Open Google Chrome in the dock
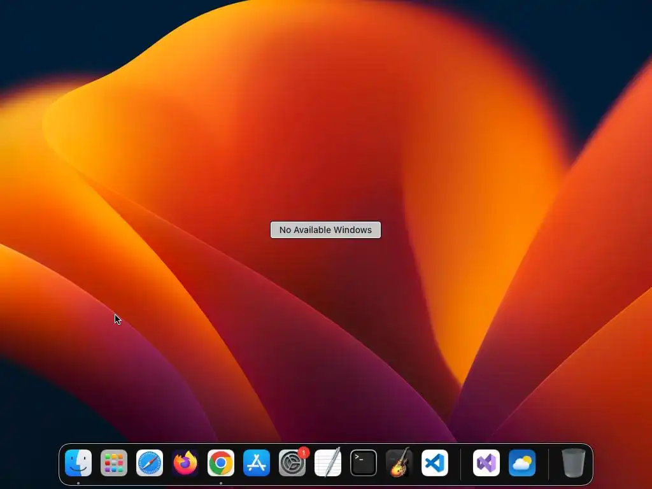 point(221,463)
